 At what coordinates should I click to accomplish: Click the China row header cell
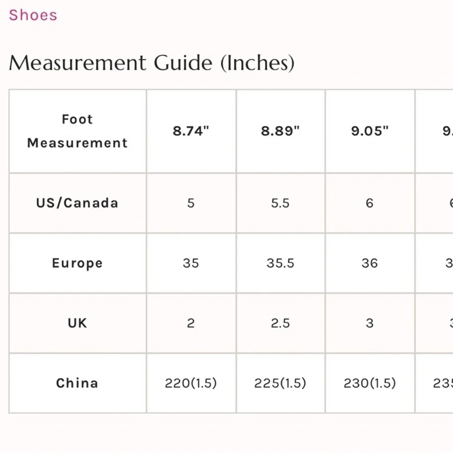click(x=77, y=383)
